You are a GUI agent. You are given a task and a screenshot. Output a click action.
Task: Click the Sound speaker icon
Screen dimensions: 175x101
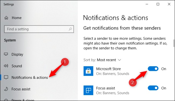6,66
